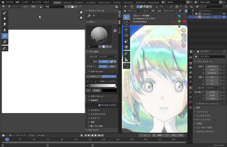Viewport: 227px width, 147px height.
Task: Click the image editor pan hand icon
Action: [81, 18]
